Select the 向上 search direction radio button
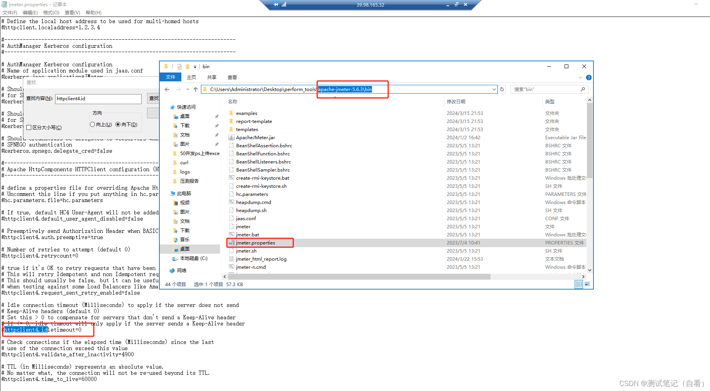The width and height of the screenshot is (710, 391). (x=93, y=124)
